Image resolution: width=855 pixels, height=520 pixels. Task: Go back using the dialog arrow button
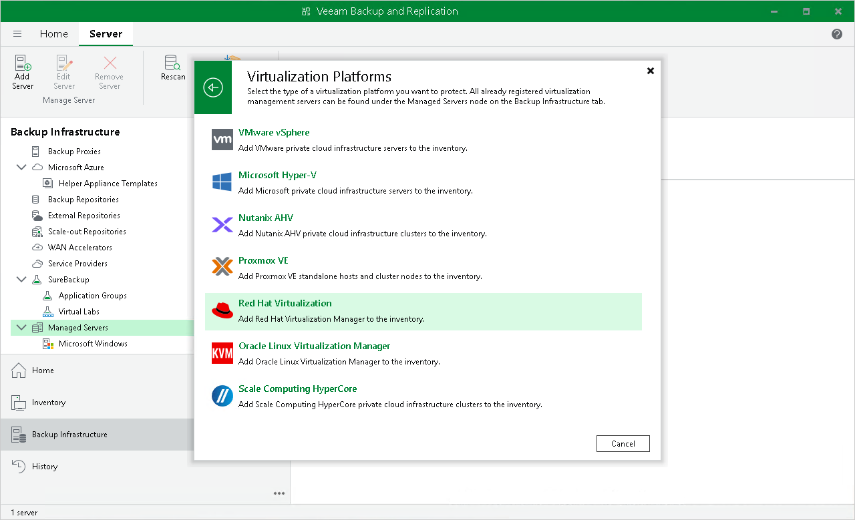(x=213, y=87)
